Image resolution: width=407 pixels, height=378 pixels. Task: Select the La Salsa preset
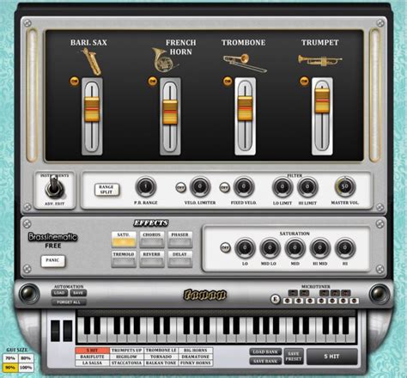(x=93, y=363)
